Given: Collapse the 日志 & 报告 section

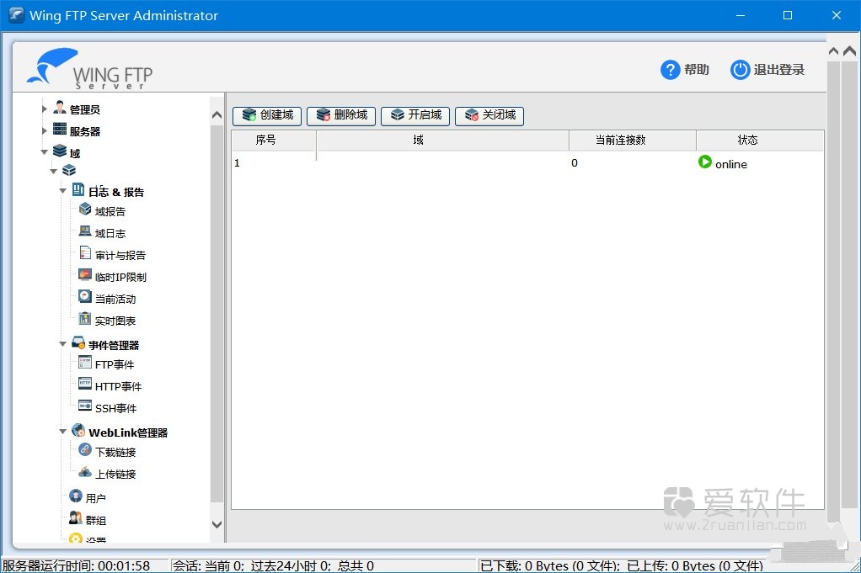Looking at the screenshot, I should [62, 191].
